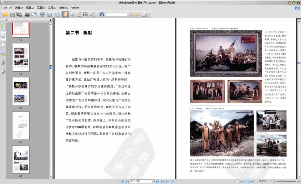Switch to single page view mode
The width and height of the screenshot is (301, 184).
click(x=237, y=181)
